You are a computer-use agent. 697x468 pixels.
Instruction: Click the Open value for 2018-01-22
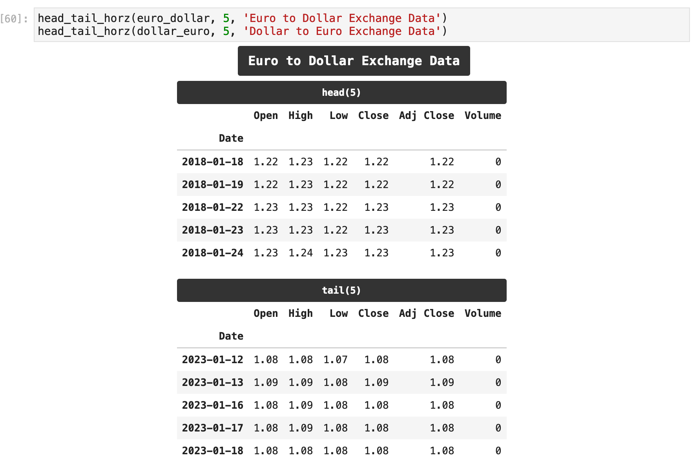(x=266, y=207)
